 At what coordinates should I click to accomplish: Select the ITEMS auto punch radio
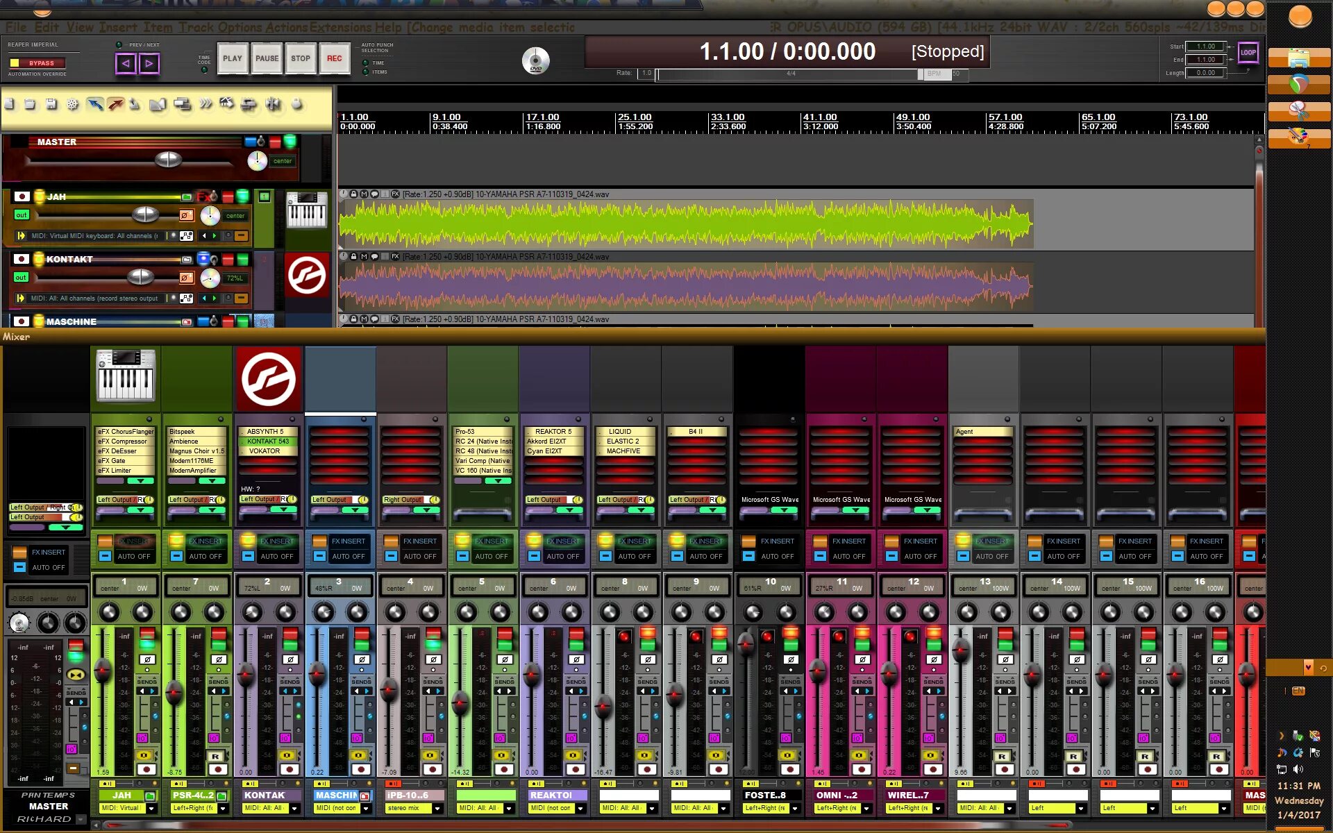click(366, 72)
